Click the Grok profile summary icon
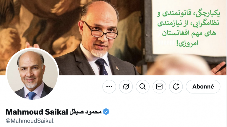 126,87
